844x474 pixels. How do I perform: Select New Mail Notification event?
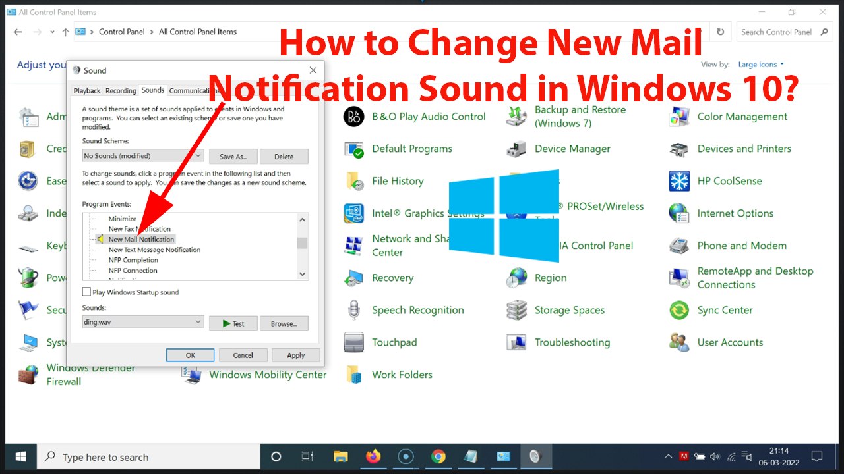click(141, 239)
